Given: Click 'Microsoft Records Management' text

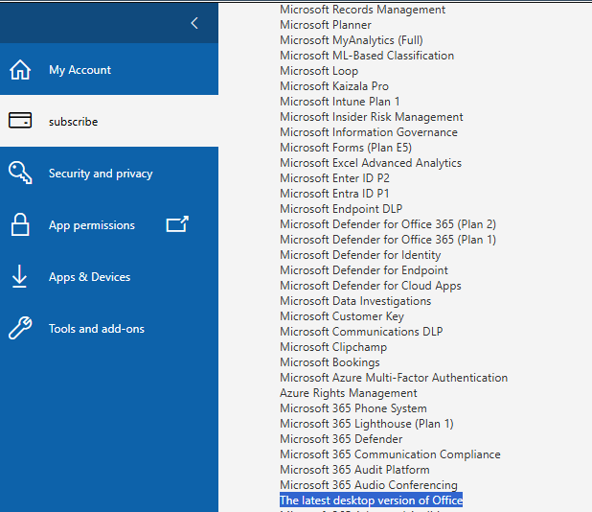Looking at the screenshot, I should pos(362,10).
